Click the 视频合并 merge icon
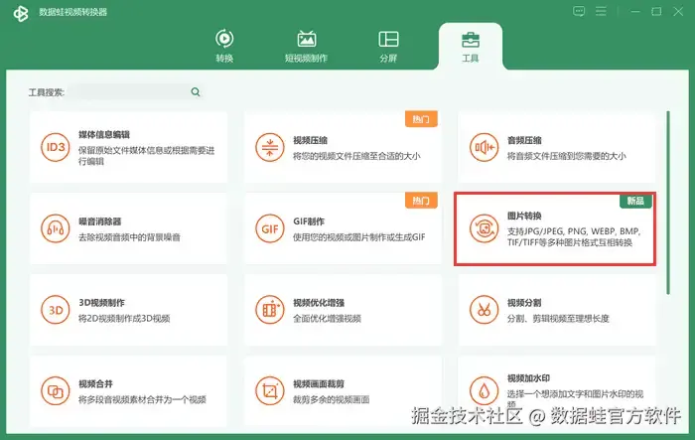Viewport: 695px width, 440px height. click(x=56, y=391)
